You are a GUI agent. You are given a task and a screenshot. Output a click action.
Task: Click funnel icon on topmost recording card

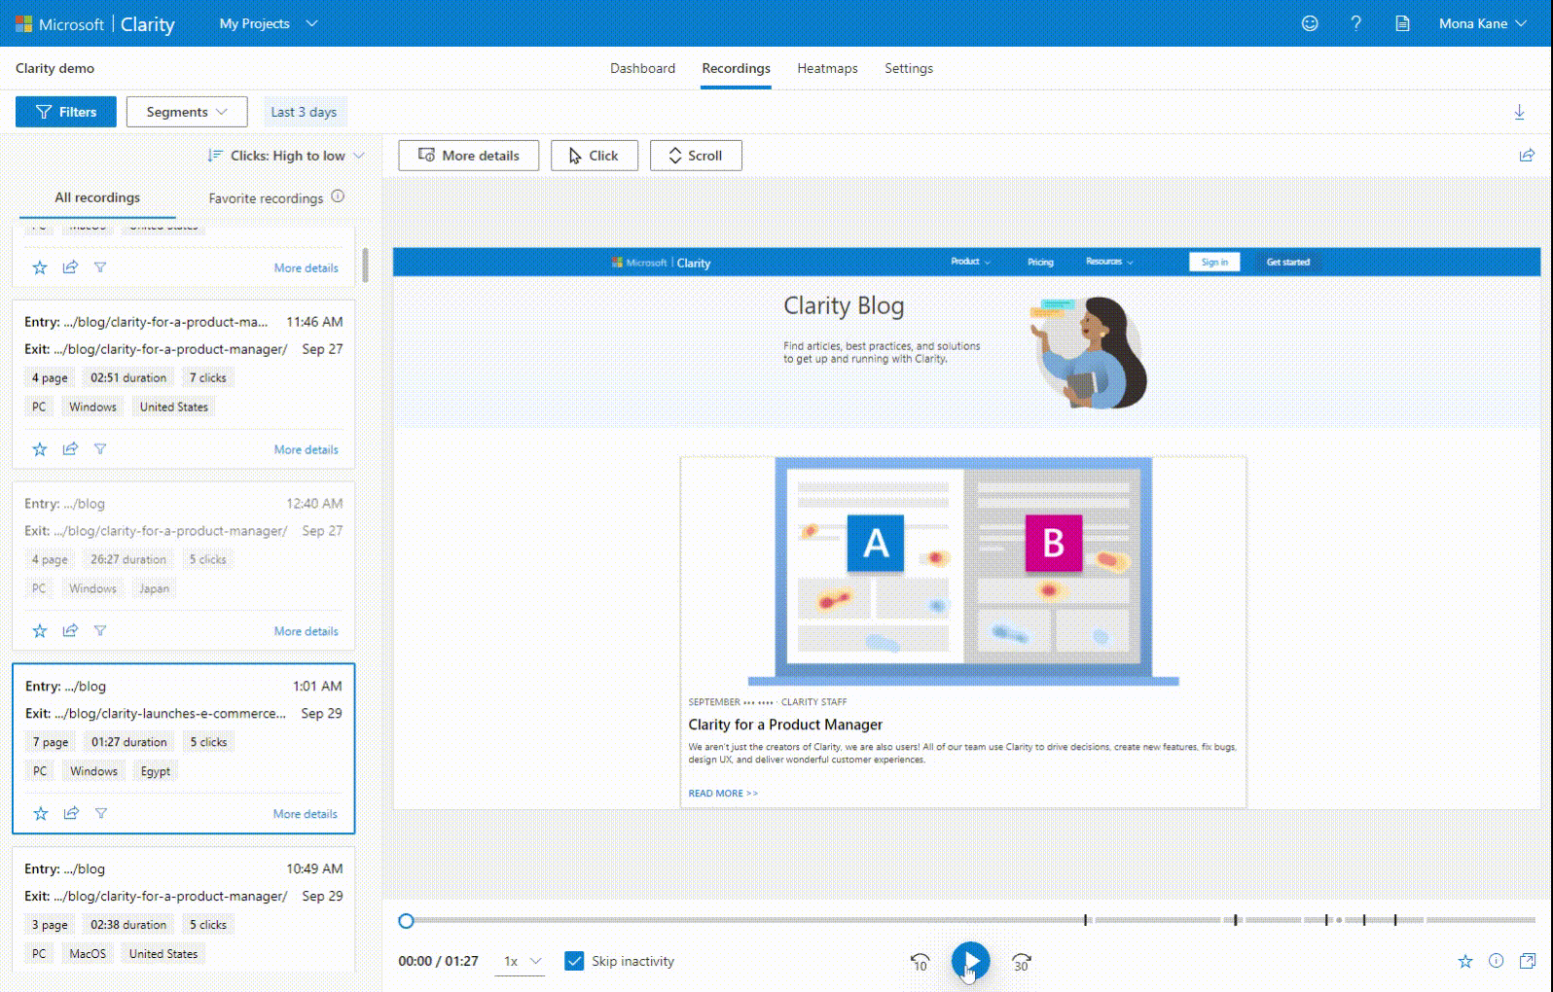pos(100,267)
